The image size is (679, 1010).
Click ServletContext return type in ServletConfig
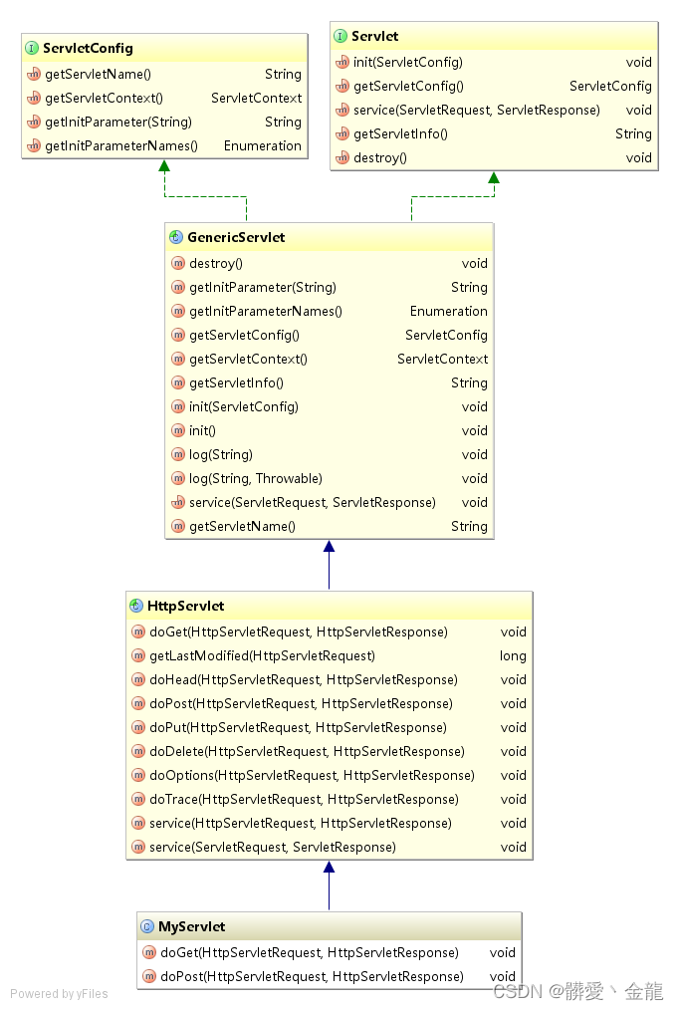pos(257,98)
